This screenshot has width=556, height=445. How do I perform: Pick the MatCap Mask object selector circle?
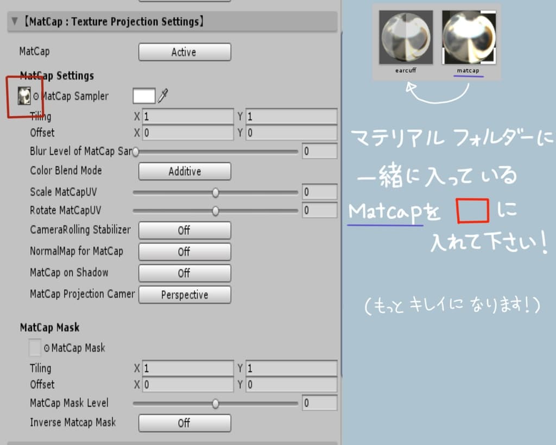coord(47,348)
